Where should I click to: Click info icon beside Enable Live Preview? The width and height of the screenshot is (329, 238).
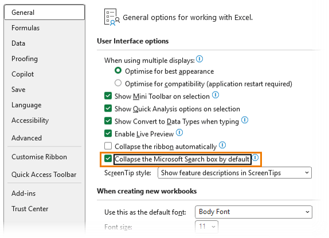(x=179, y=132)
